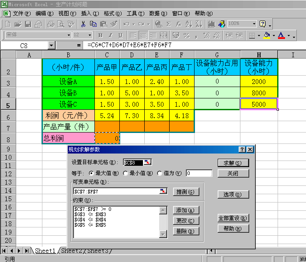The image size is (306, 262).
Task: Click the Insert Hyperlink globe icon
Action: pos(158,24)
